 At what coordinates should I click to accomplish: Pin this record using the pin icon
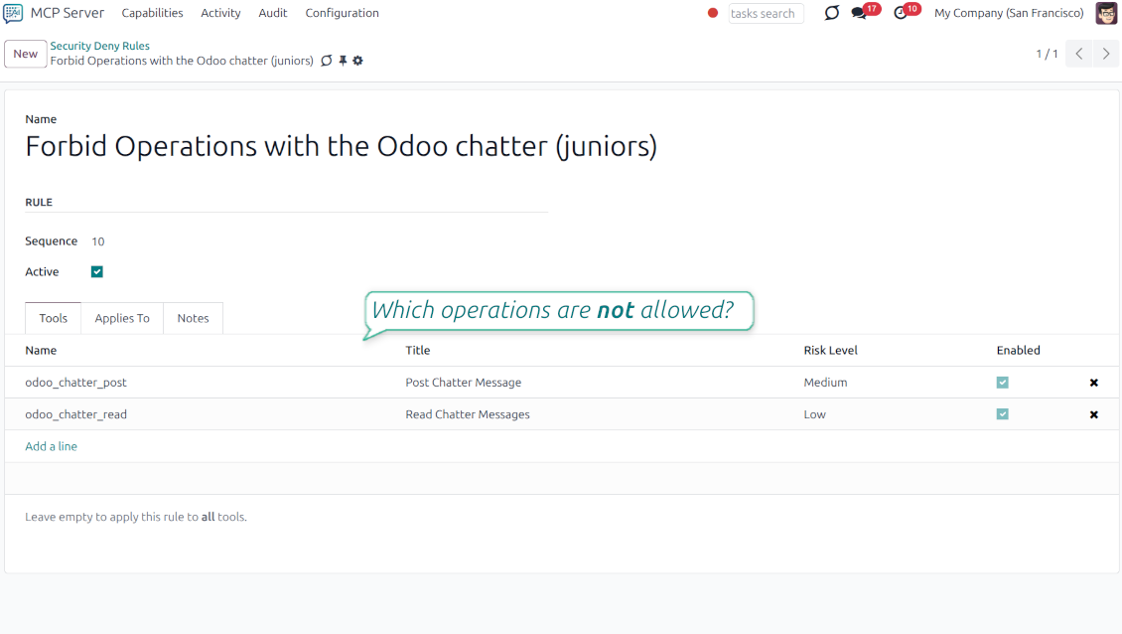[342, 61]
